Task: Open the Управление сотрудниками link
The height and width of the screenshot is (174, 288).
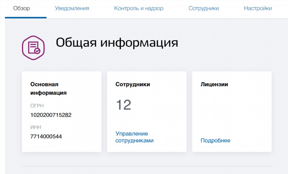Action: coord(134,137)
